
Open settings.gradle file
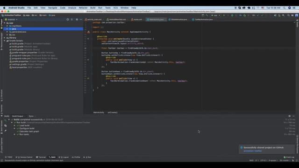coord(27,64)
